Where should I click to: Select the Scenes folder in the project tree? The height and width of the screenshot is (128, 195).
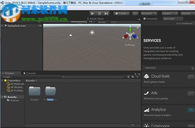tap(13, 100)
